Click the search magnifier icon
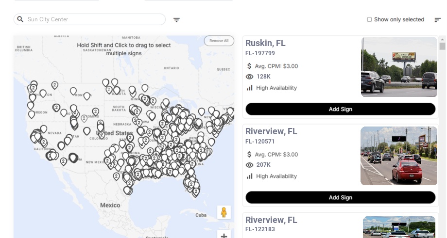 20,19
